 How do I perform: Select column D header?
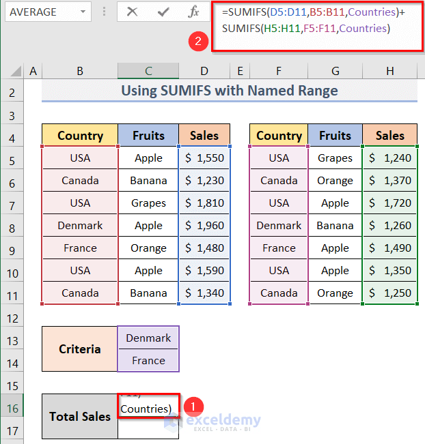[x=204, y=71]
